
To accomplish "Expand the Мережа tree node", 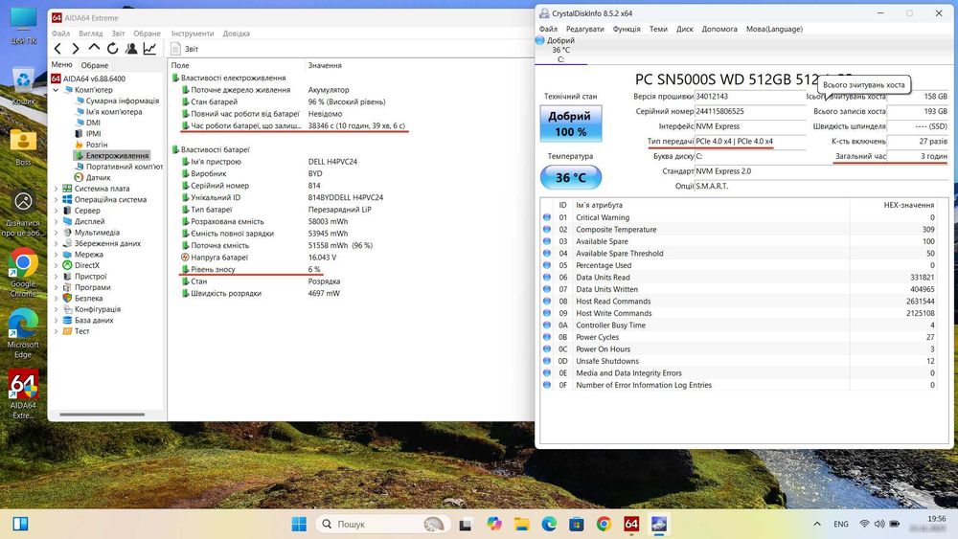I will 57,255.
